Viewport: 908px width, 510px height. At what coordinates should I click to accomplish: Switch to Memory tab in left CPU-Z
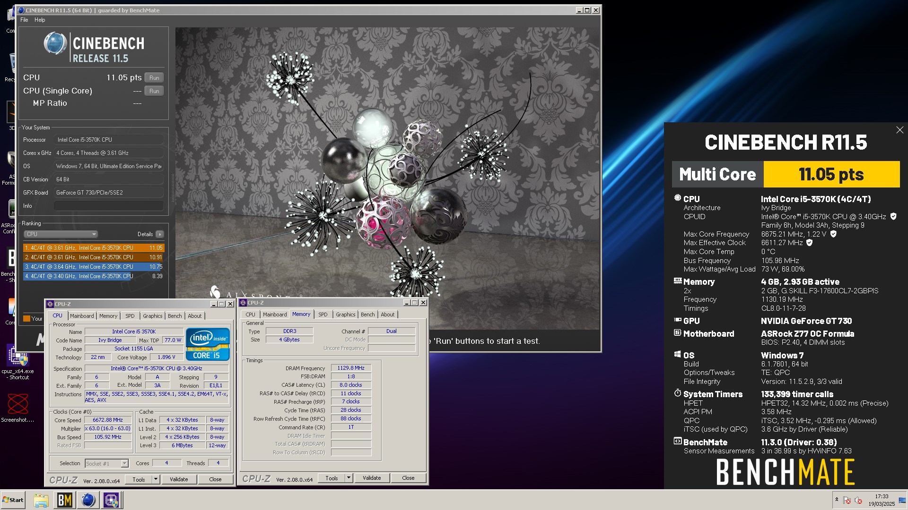[108, 316]
